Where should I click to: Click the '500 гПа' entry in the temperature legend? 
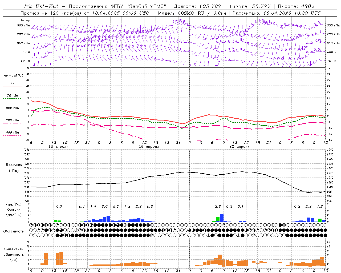click(x=13, y=133)
